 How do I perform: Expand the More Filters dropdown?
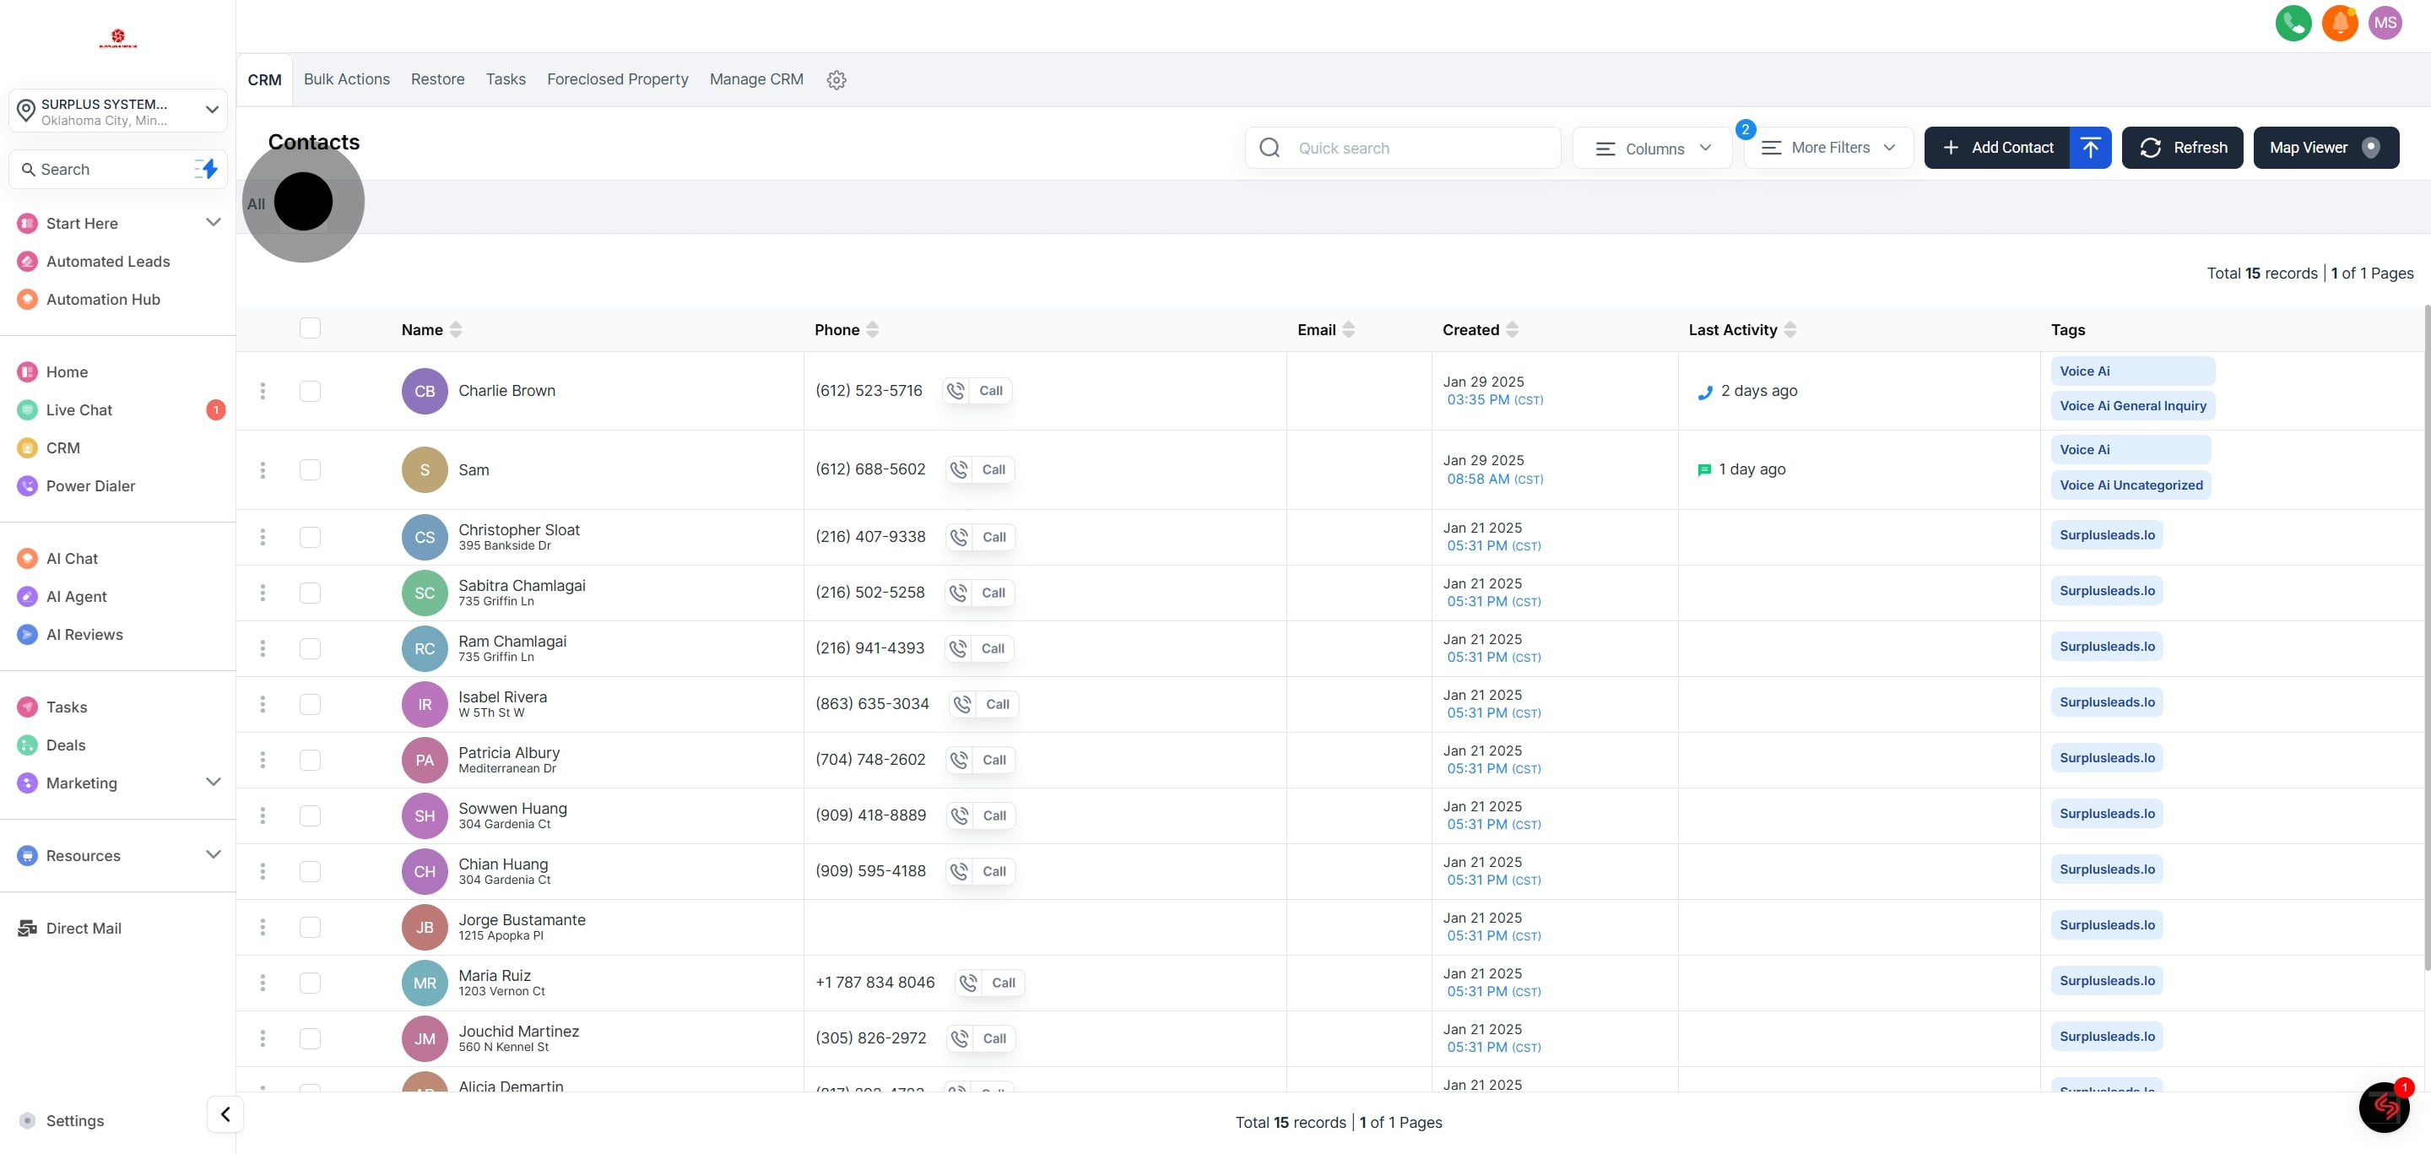point(1828,147)
